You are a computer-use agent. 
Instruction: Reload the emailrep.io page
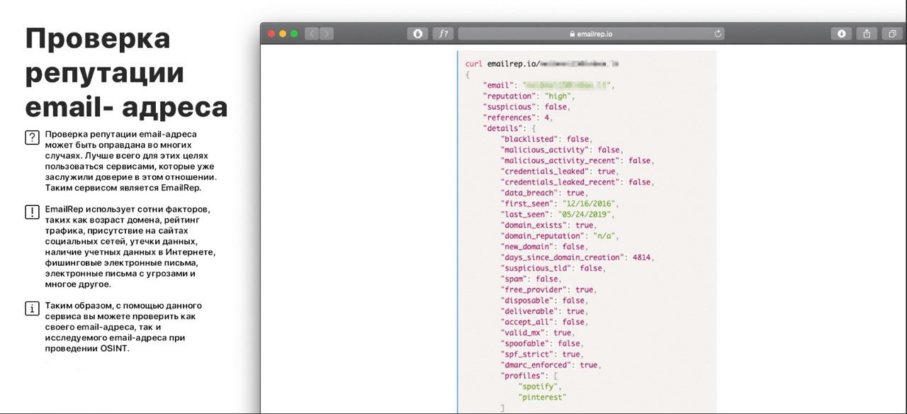point(718,33)
